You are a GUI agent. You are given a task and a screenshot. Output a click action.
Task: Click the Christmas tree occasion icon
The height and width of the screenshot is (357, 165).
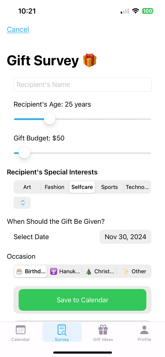[x=88, y=271]
